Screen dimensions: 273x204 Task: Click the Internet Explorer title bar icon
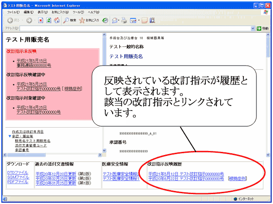pos(4,5)
